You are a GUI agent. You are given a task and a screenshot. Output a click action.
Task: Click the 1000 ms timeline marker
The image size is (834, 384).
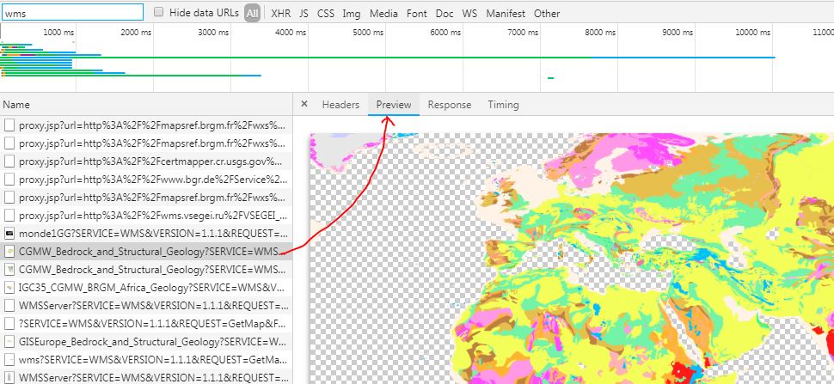(x=58, y=33)
